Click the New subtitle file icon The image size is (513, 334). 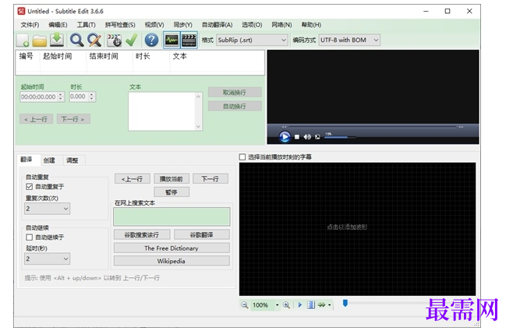click(x=23, y=40)
